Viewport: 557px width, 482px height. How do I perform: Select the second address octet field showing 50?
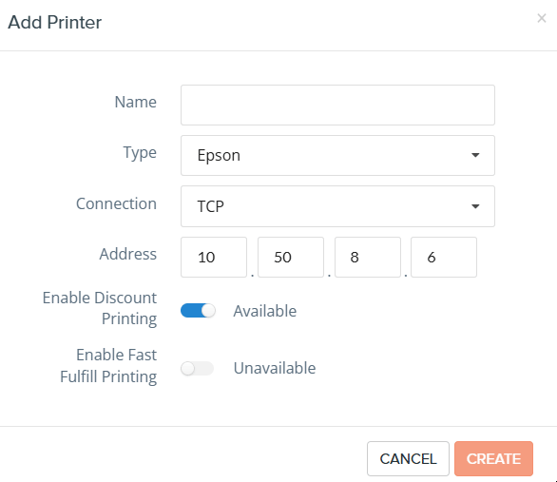[291, 257]
